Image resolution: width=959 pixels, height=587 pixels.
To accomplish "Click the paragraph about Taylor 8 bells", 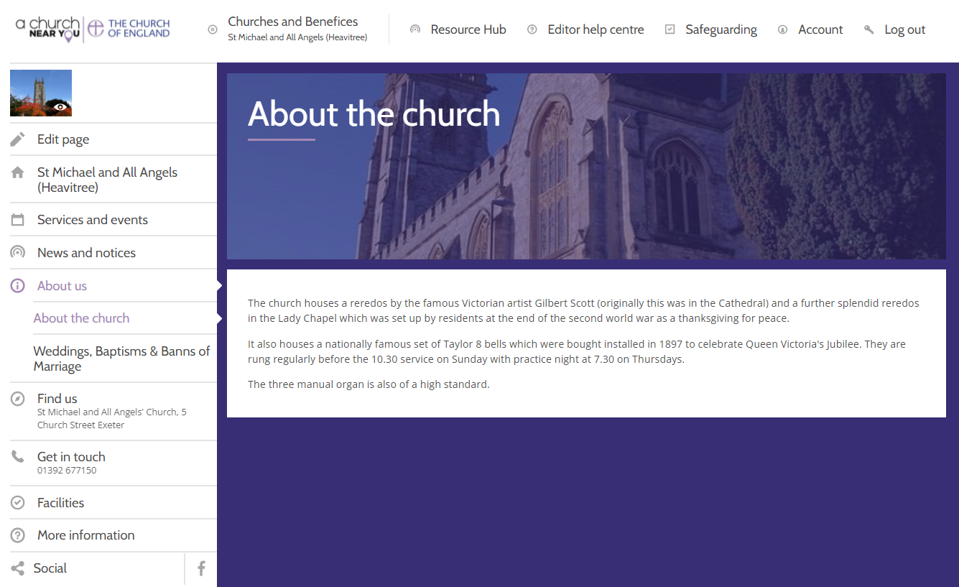I will (x=577, y=351).
